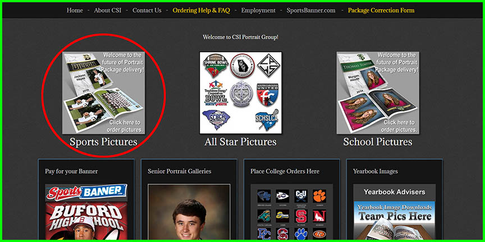Click the SCHSLCA lacrosse logo

pyautogui.click(x=267, y=120)
